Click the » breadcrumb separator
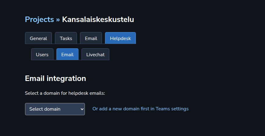Screen dimensions: 265x136 pos(58,20)
